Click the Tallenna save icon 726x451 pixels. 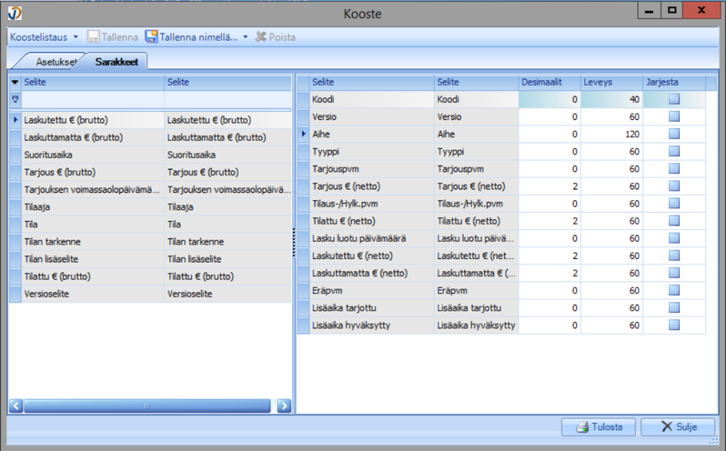pos(93,37)
